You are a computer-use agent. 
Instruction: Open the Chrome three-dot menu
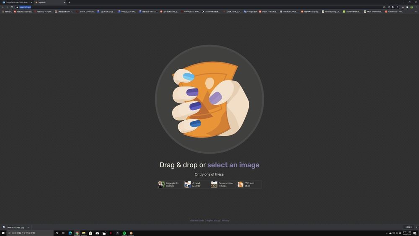click(x=416, y=7)
